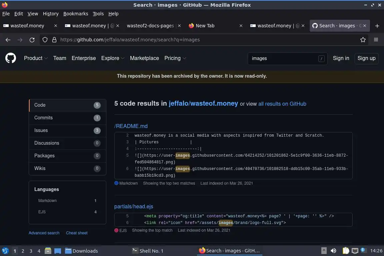The image size is (384, 256).
Task: Reload the current page
Action: tap(32, 40)
